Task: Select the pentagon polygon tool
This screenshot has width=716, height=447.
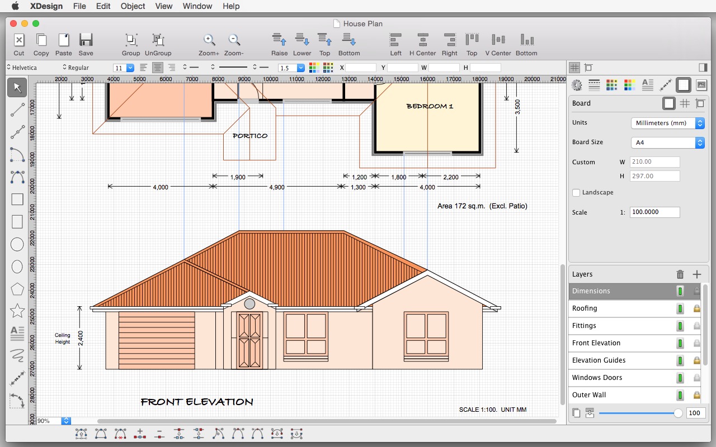Action: (x=17, y=289)
